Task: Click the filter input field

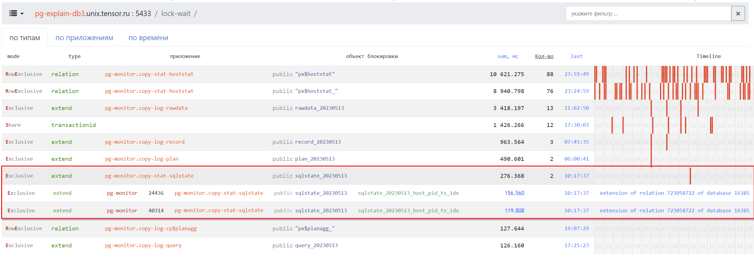Action: 648,14
